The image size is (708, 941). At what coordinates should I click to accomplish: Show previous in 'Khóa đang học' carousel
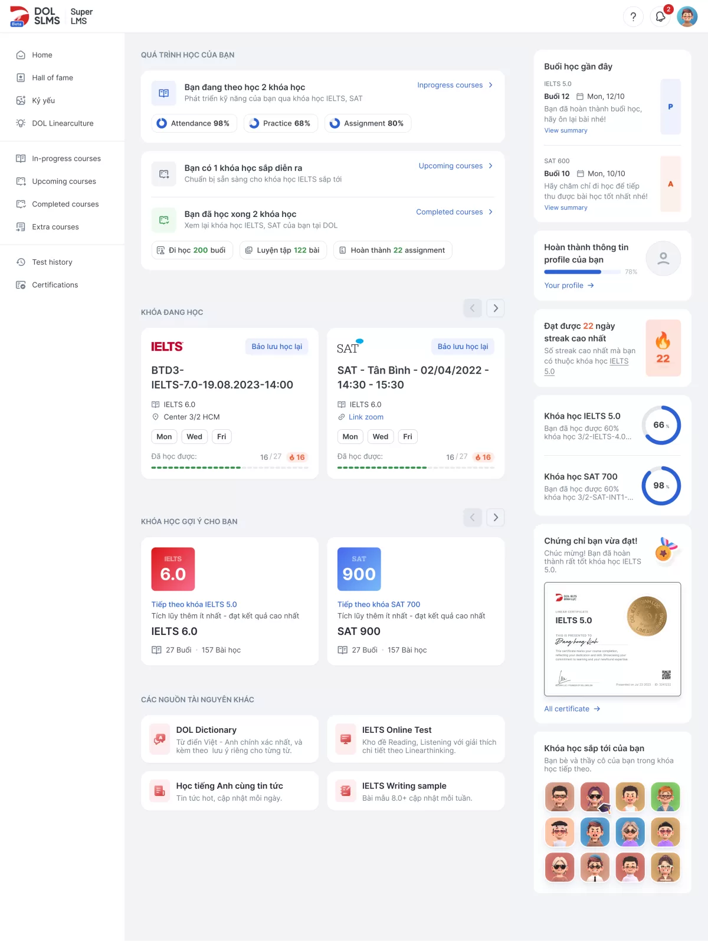pyautogui.click(x=473, y=308)
